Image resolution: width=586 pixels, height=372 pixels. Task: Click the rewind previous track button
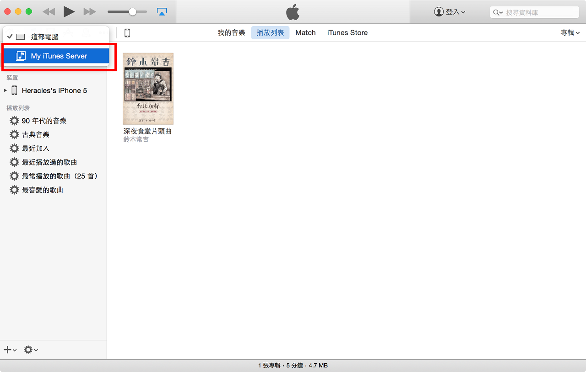point(49,12)
